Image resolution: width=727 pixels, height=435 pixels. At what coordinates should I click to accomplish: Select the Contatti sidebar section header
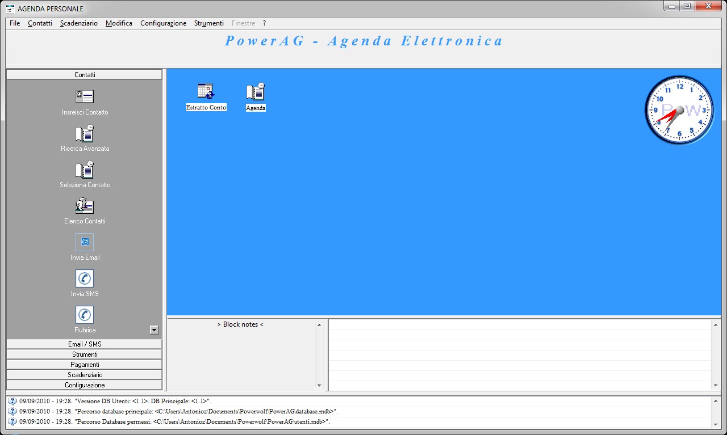[x=85, y=75]
